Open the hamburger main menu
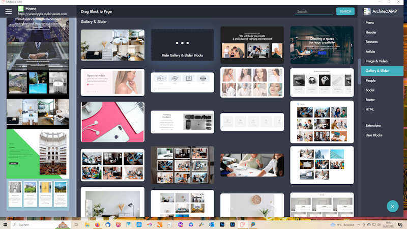This screenshot has width=407, height=229. [x=8, y=11]
